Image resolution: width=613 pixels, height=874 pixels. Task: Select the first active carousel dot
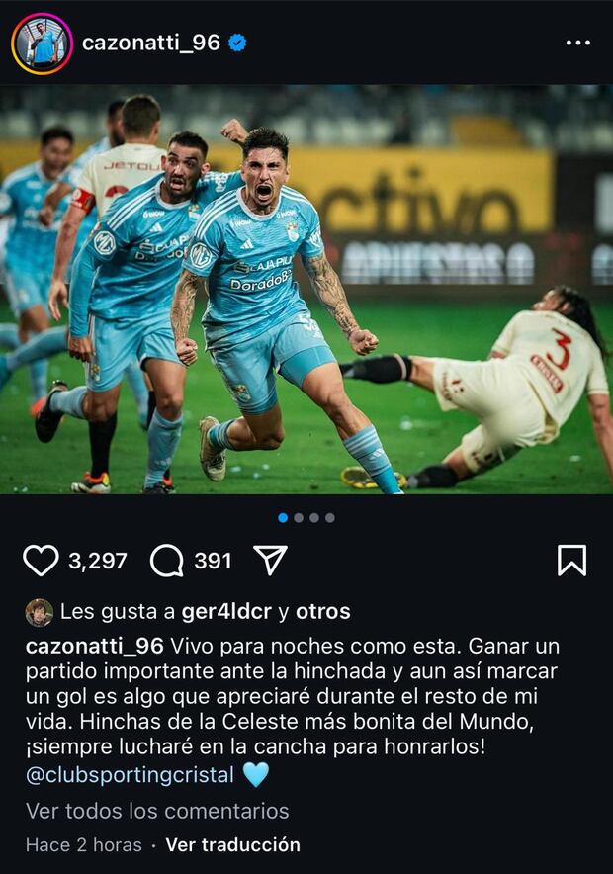coord(283,518)
